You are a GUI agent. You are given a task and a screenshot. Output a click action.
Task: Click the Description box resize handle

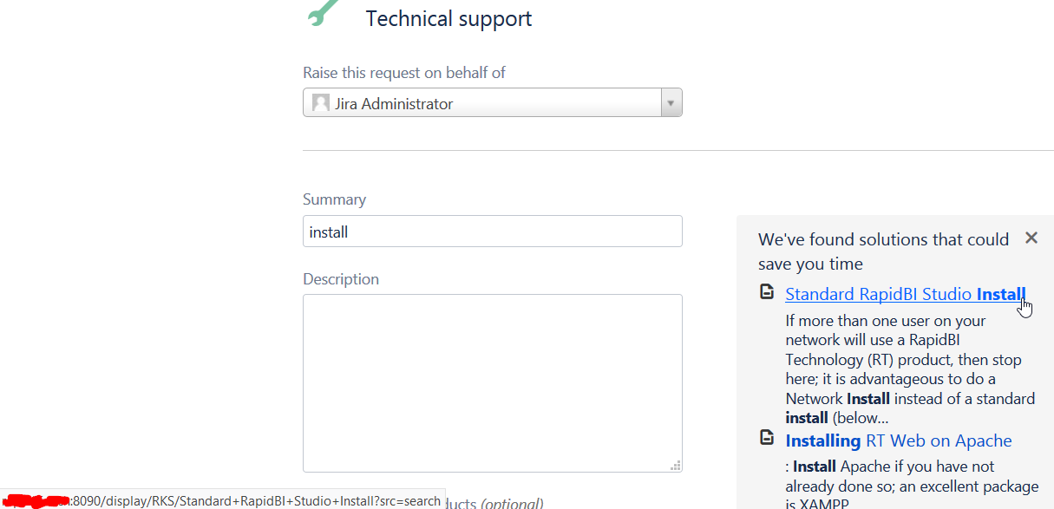[675, 466]
